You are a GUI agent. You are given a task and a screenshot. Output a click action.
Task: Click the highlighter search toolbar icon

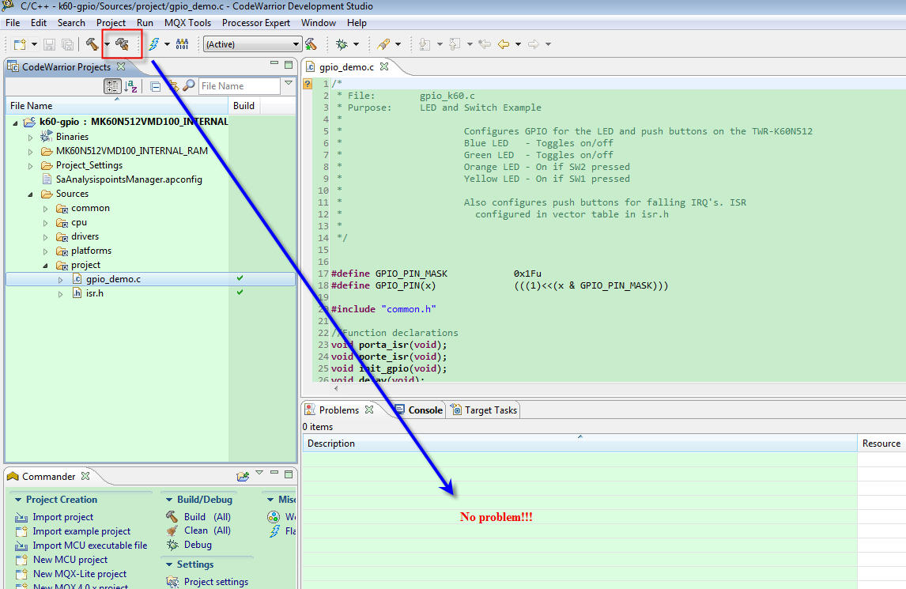click(383, 44)
